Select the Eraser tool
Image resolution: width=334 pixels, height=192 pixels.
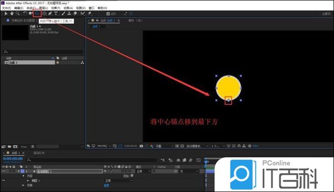click(75, 13)
